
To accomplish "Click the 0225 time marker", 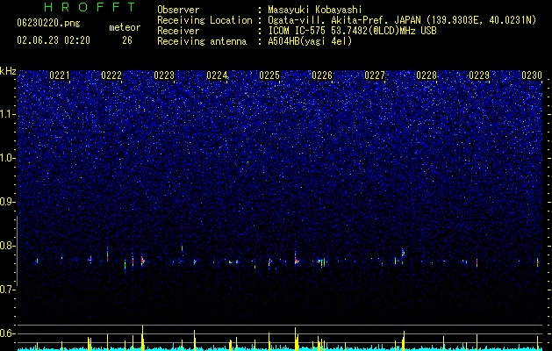I will click(269, 75).
